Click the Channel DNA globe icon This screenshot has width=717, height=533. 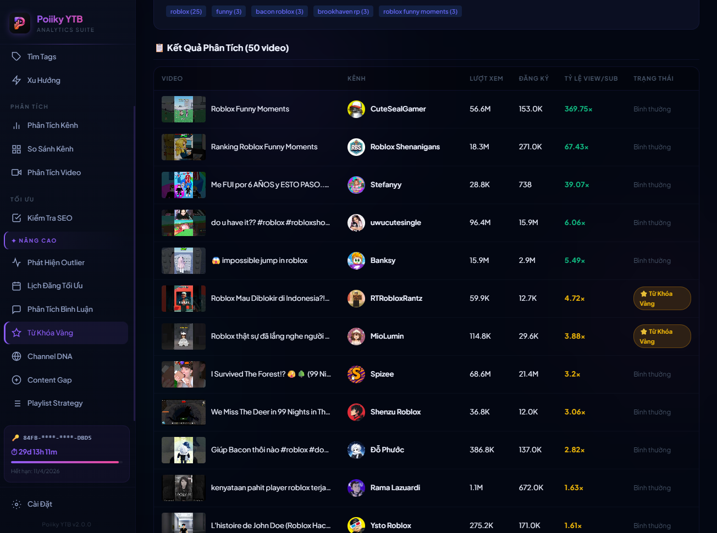point(16,356)
